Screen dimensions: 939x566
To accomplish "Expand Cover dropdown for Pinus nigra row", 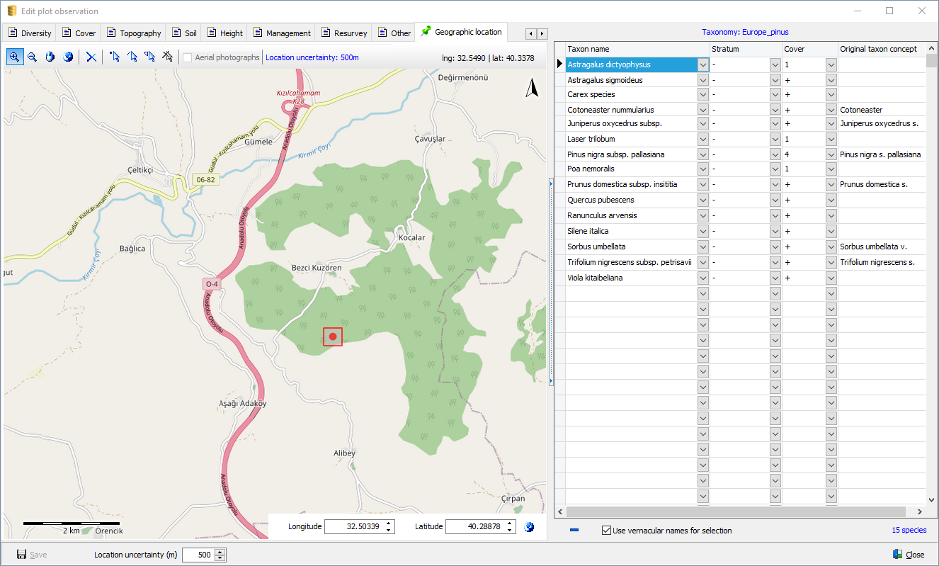I will pos(831,154).
